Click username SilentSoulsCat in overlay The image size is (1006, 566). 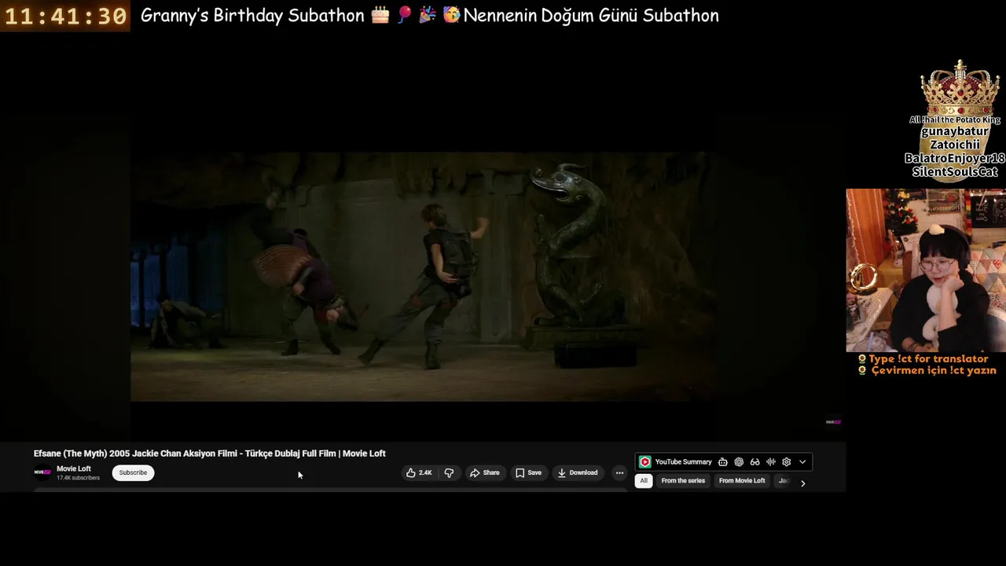pos(955,171)
